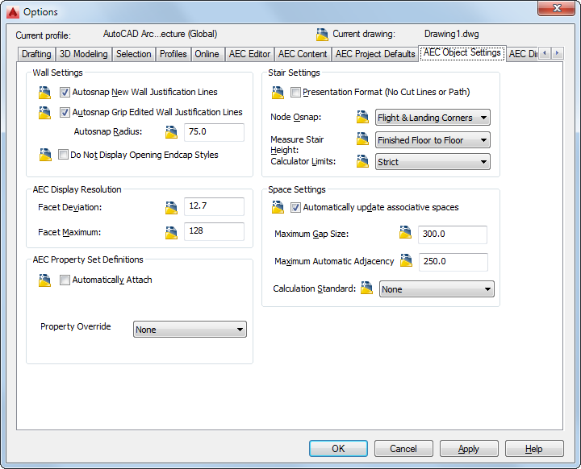Click the Apply button
581x469 pixels.
tap(469, 449)
